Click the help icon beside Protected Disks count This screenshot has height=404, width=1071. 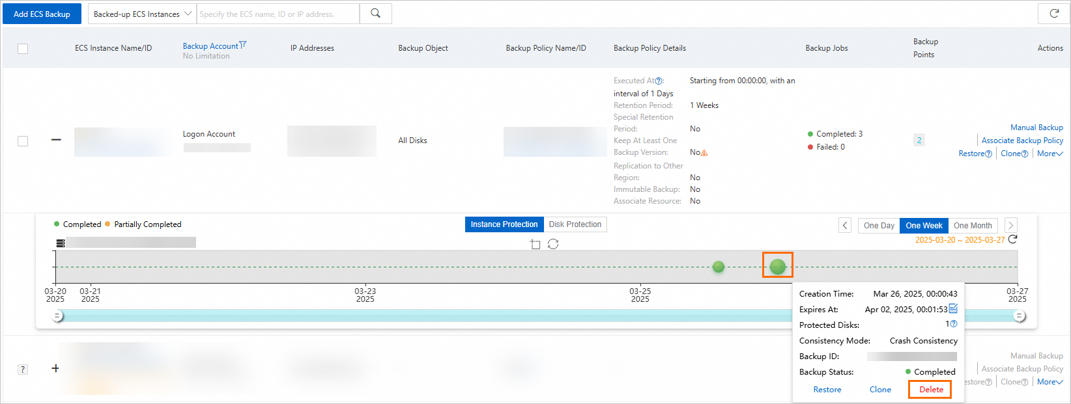pyautogui.click(x=954, y=324)
